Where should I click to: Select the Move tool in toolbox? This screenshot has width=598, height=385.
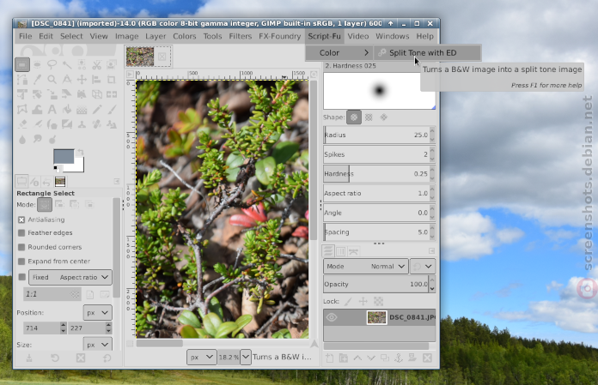pos(82,80)
